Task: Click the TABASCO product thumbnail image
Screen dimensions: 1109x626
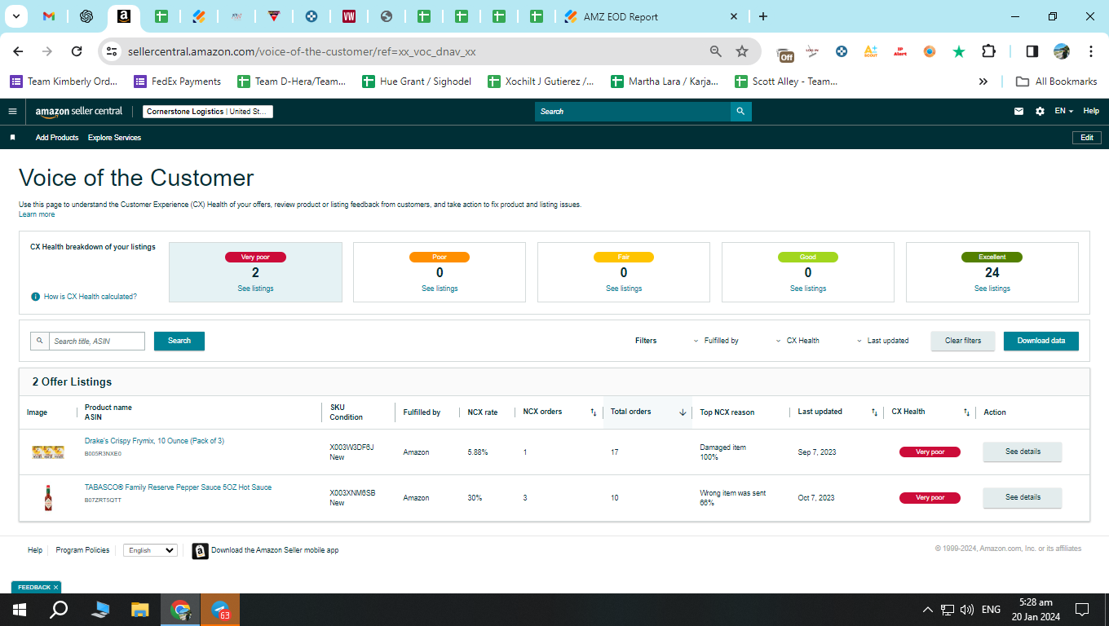Action: click(48, 497)
